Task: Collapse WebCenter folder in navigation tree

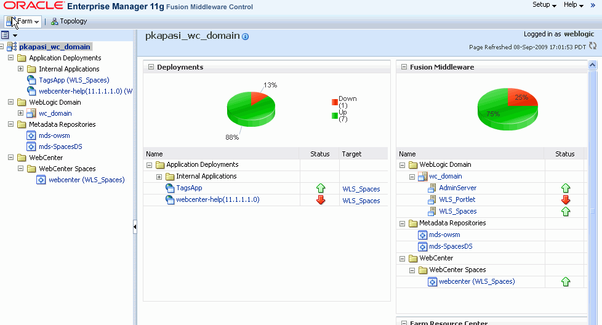Action: pos(10,158)
